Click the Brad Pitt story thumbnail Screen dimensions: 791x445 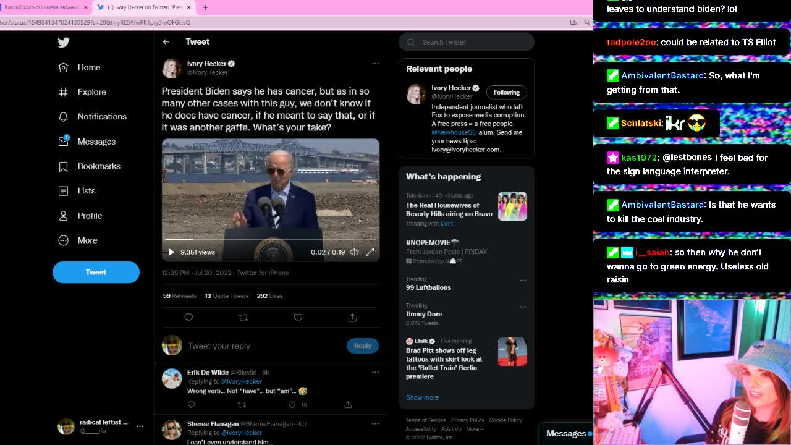512,351
